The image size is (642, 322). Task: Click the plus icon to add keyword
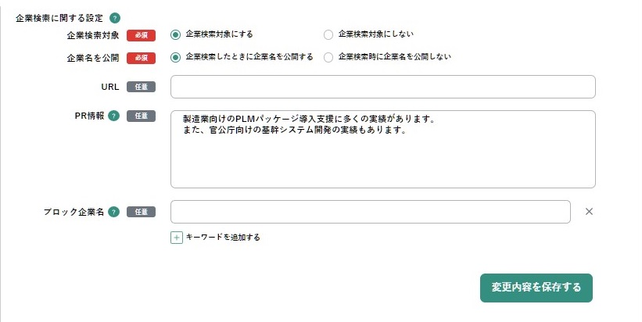(177, 238)
